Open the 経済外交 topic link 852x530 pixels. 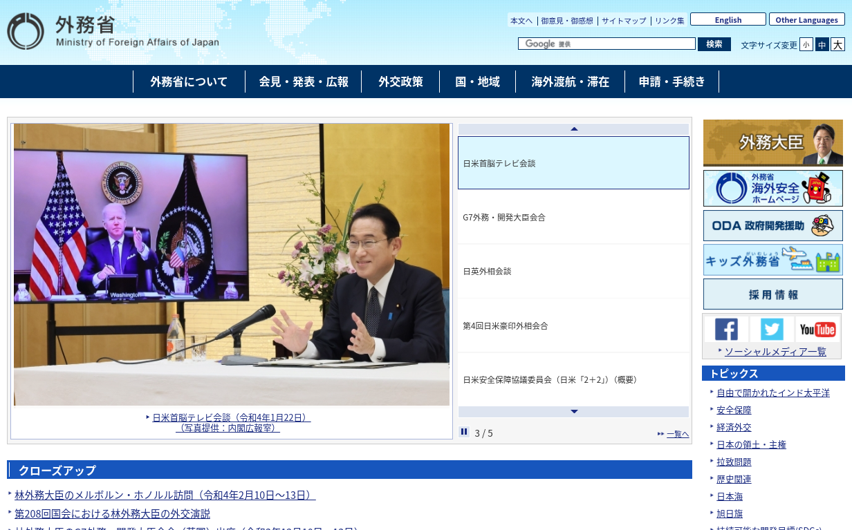pyautogui.click(x=734, y=427)
